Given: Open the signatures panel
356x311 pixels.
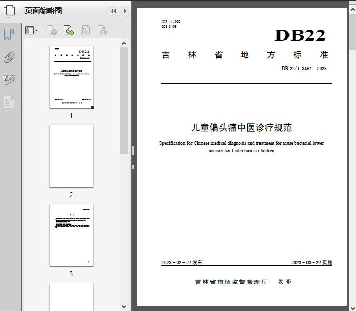Looking at the screenshot, I should point(9,80).
